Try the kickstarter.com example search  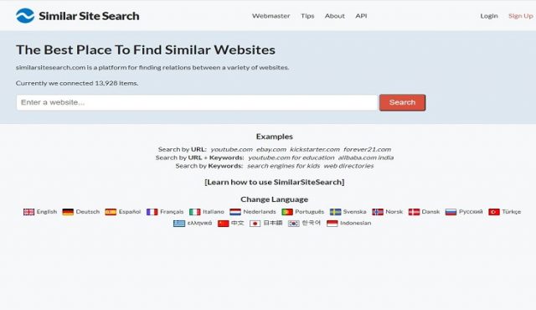pyautogui.click(x=315, y=149)
